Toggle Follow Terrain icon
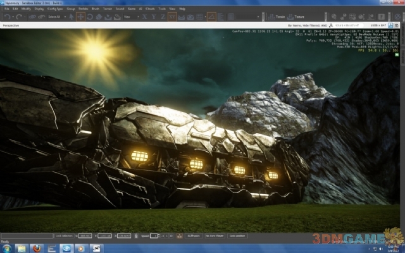This screenshot has height=253, width=405. coord(182,17)
